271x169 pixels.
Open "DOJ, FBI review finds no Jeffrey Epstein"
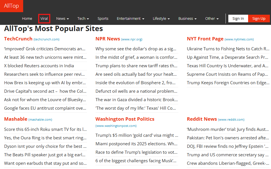coord(227,146)
